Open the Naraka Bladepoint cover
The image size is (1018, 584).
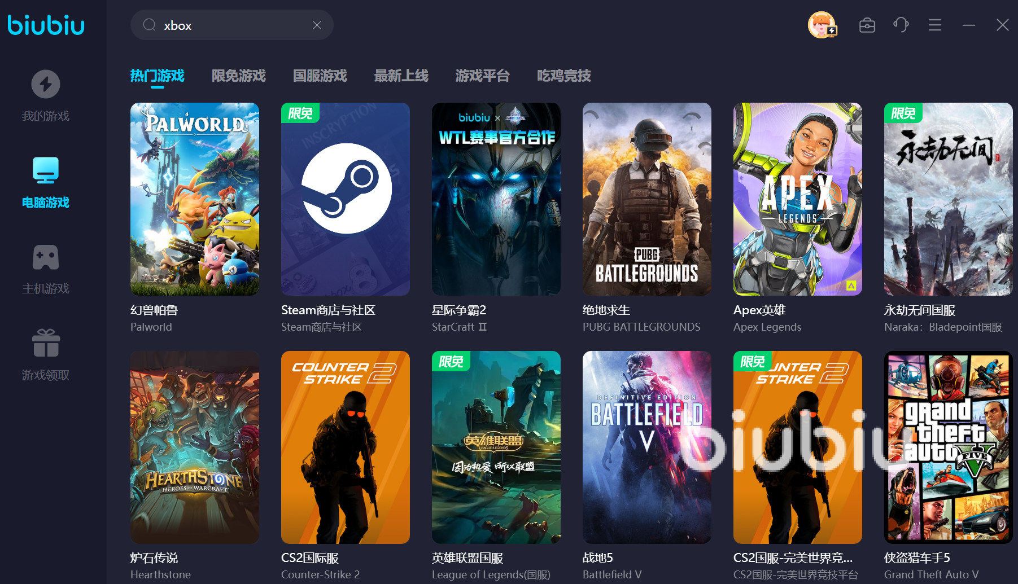pos(949,199)
